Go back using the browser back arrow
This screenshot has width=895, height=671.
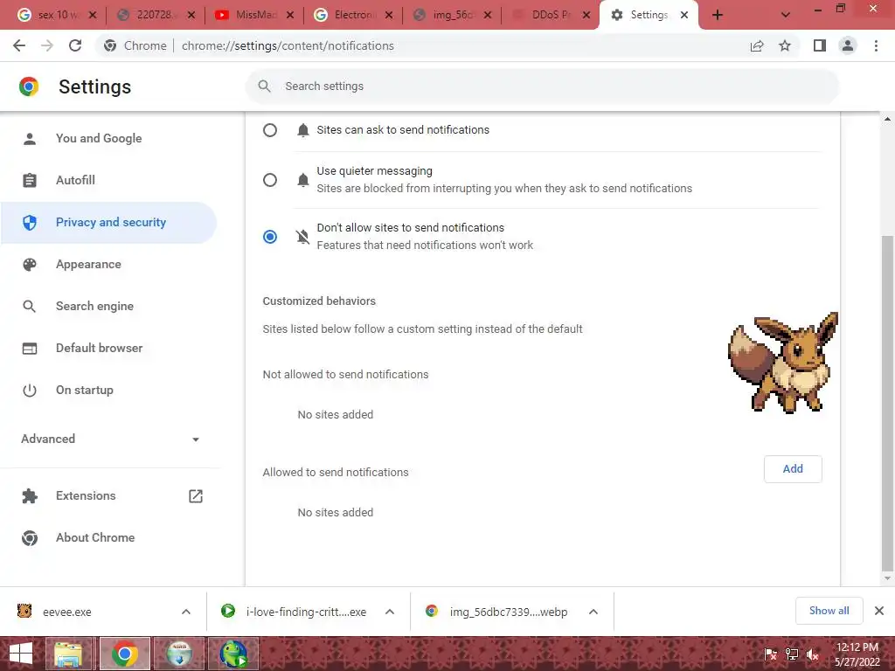click(x=19, y=45)
